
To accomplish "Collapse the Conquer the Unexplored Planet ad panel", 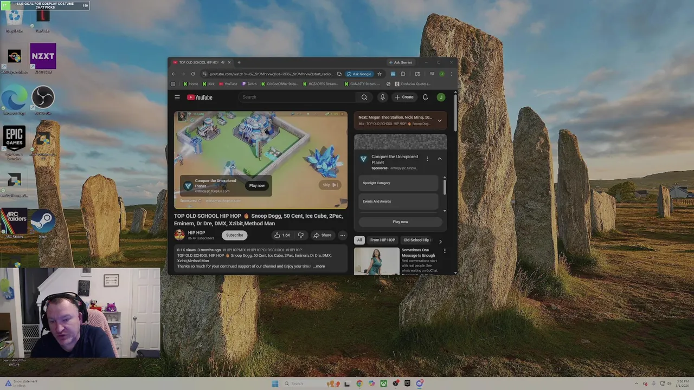I will point(440,159).
